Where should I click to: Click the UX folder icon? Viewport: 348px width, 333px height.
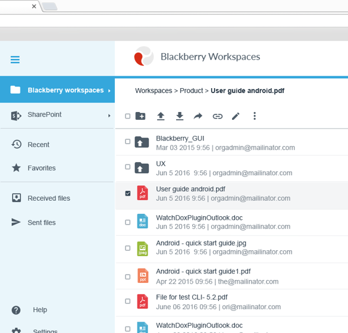click(142, 167)
